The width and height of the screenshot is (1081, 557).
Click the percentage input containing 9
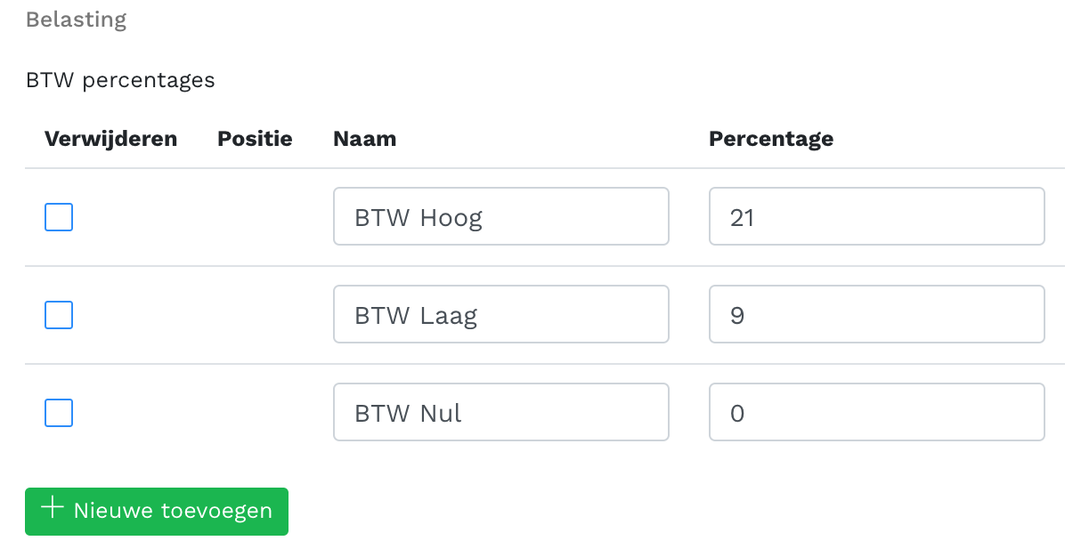click(876, 314)
